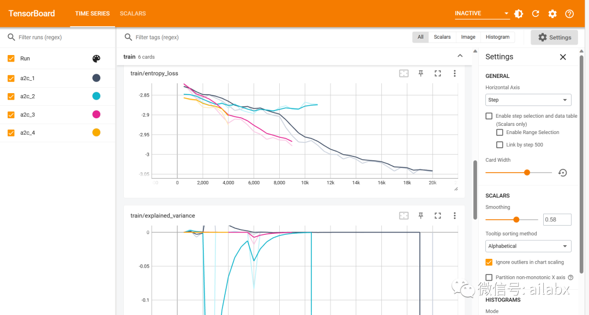589x315 pixels.
Task: Click the search icon beside Filter runs
Action: tap(11, 37)
